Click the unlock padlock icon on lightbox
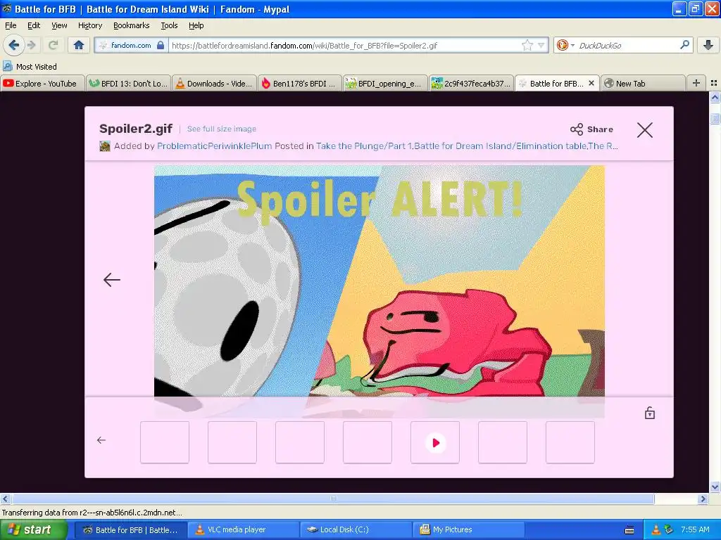The height and width of the screenshot is (540, 721). (649, 413)
